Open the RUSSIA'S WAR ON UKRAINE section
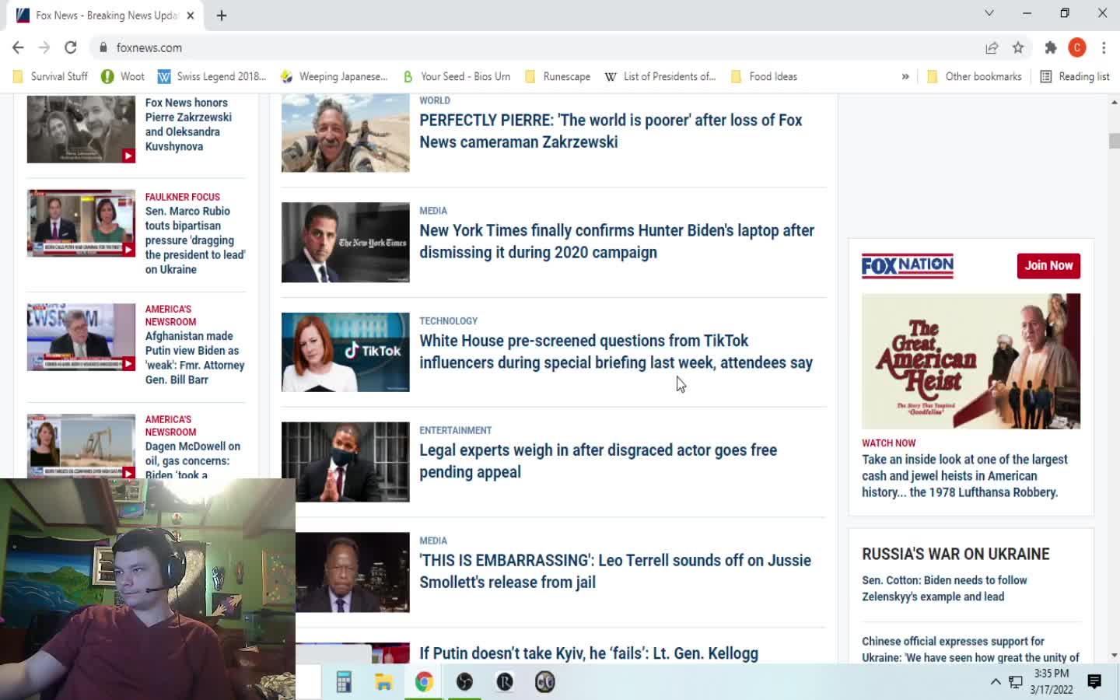This screenshot has width=1120, height=700. (x=956, y=554)
